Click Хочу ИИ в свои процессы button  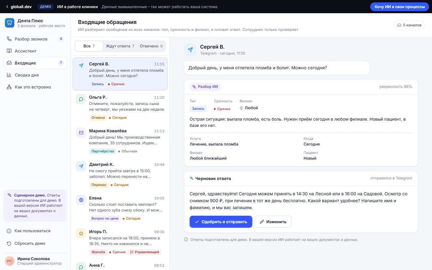click(x=399, y=7)
